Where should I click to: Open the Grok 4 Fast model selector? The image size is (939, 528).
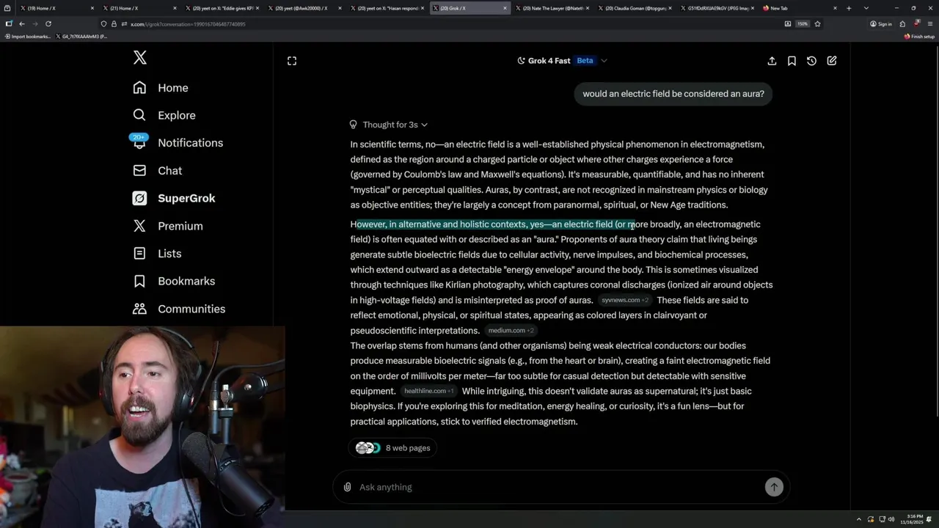pos(563,61)
